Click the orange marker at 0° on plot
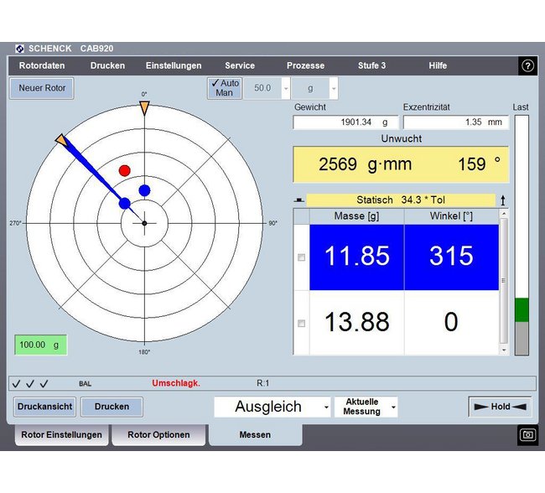Screen dimensions: 545x493 144,108
